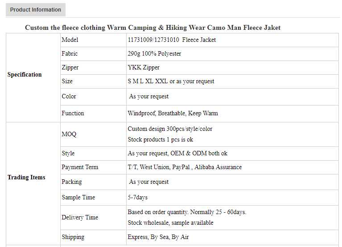Select the Trading Items section header cell

(x=26, y=178)
